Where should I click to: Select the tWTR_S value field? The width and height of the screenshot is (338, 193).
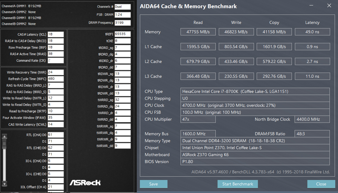click(56, 105)
